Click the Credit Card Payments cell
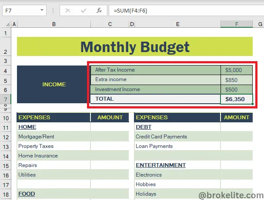This screenshot has height=200, width=264. tap(177, 137)
